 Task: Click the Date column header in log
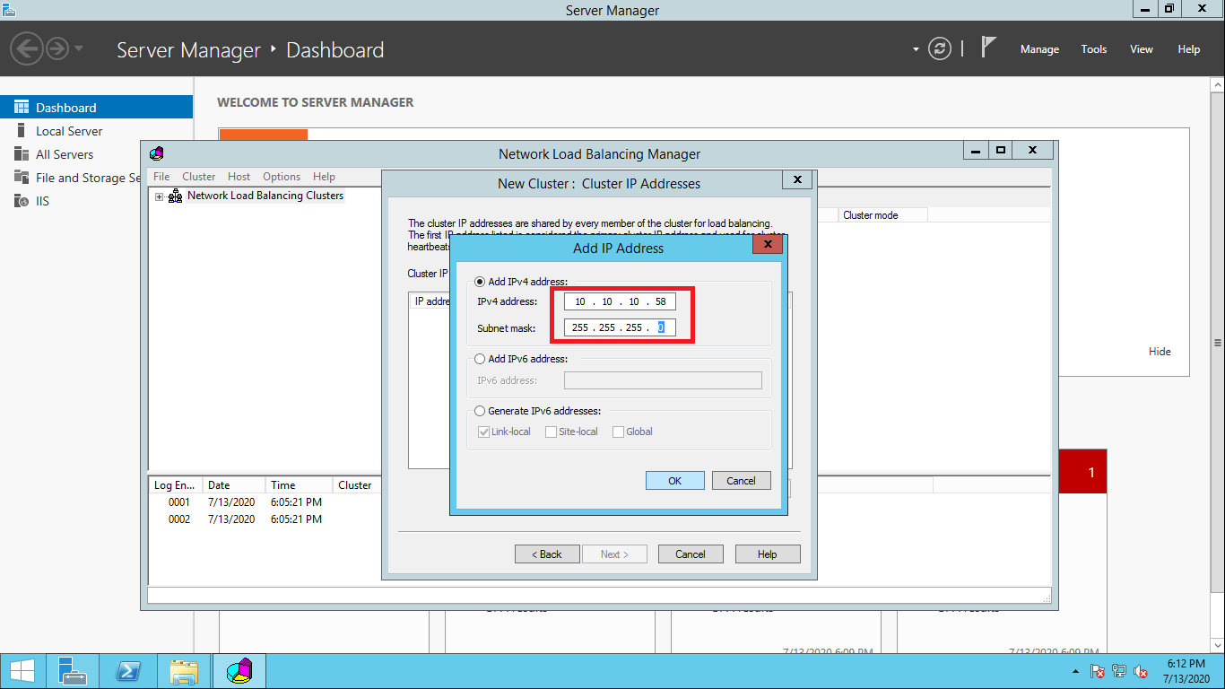click(x=233, y=485)
